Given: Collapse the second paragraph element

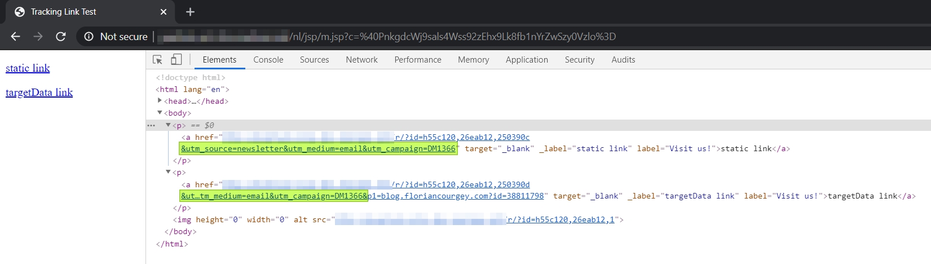Looking at the screenshot, I should 169,173.
